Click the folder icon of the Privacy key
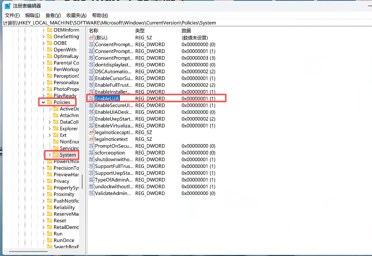This screenshot has height=256, width=372. (50, 181)
